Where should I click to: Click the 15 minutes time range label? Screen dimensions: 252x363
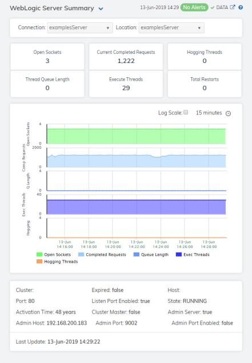point(209,113)
